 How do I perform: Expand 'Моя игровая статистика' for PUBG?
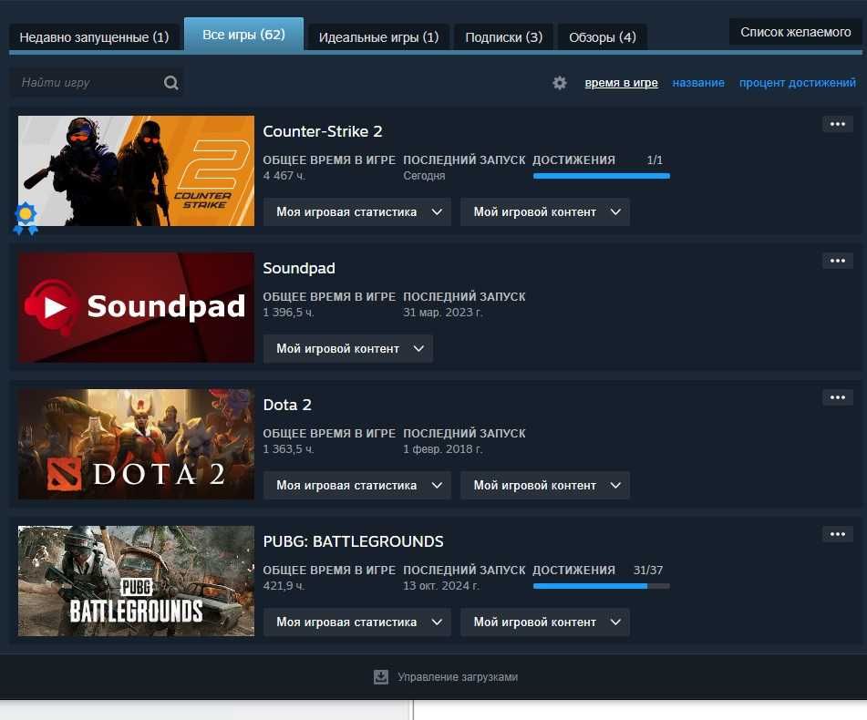point(357,622)
